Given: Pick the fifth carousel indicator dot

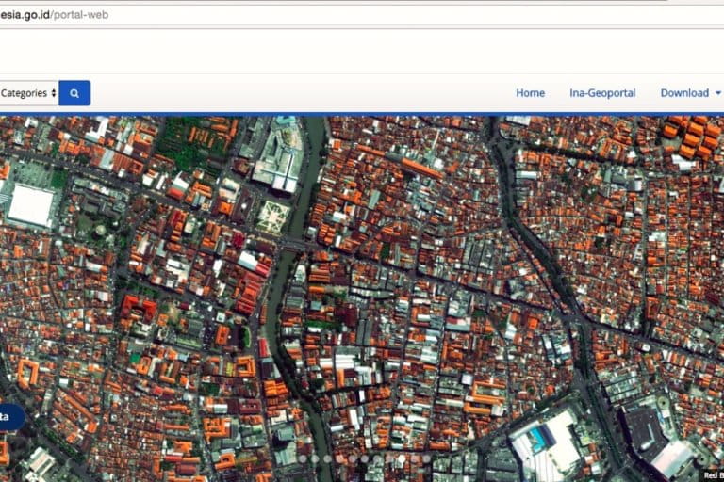Looking at the screenshot, I should (x=352, y=458).
